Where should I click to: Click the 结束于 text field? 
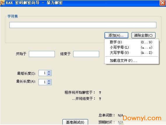click(x=86, y=54)
